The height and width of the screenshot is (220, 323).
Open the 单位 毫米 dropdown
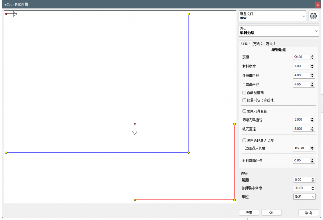click(x=304, y=197)
